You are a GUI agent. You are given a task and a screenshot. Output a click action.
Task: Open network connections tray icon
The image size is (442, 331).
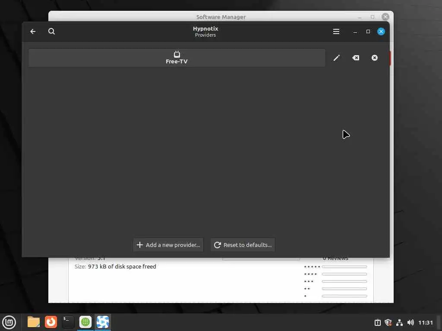399,322
